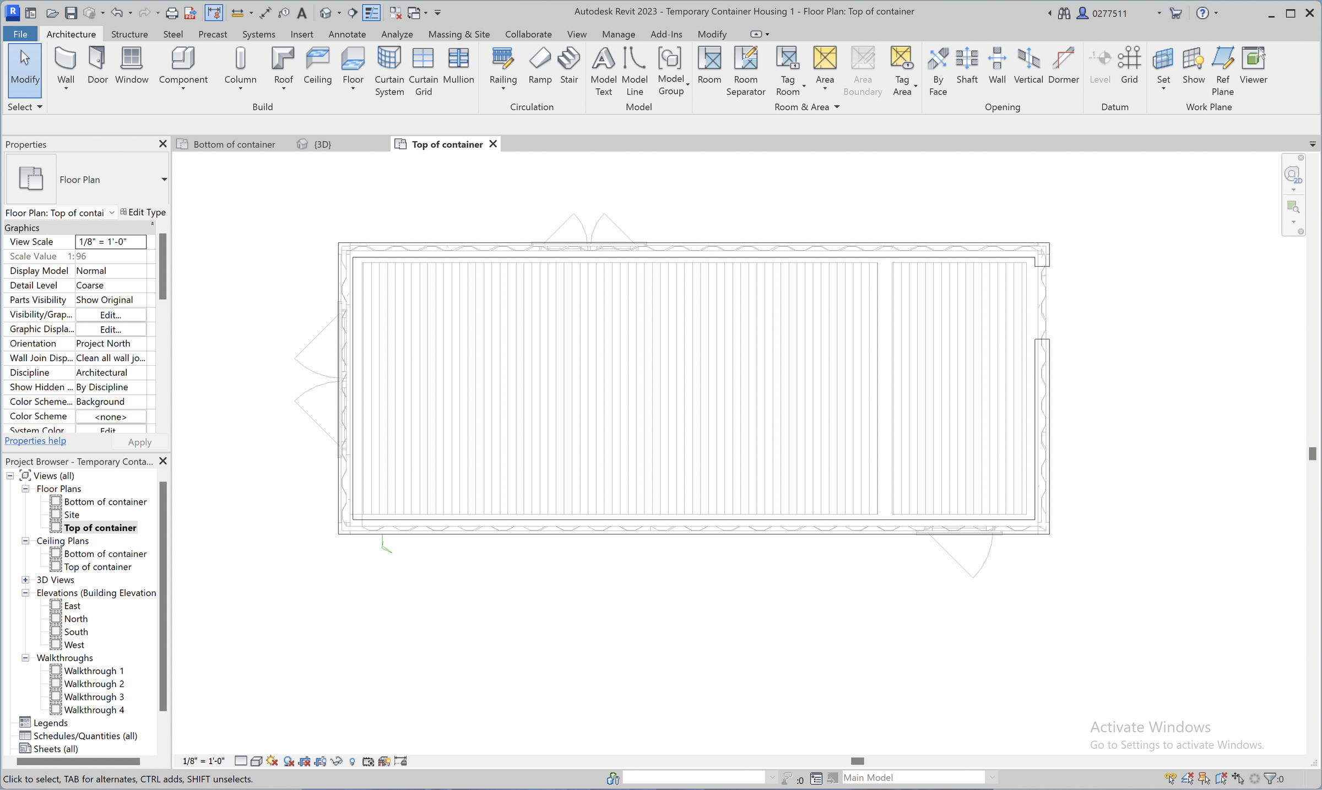Screen dimensions: 1322x790
Task: Select the Grid datum tool
Action: click(1129, 66)
